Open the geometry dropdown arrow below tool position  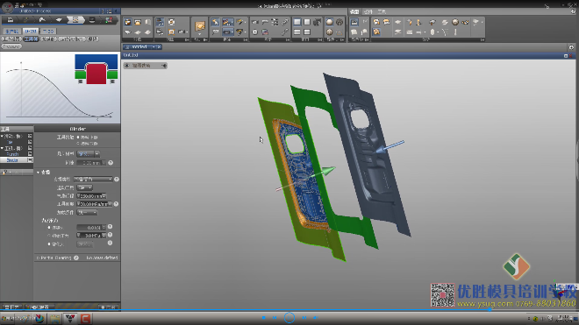97,154
